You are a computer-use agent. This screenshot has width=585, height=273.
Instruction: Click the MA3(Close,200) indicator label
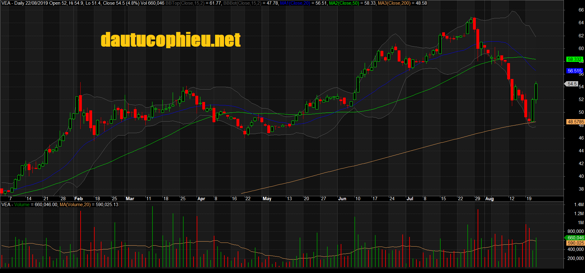click(x=394, y=3)
